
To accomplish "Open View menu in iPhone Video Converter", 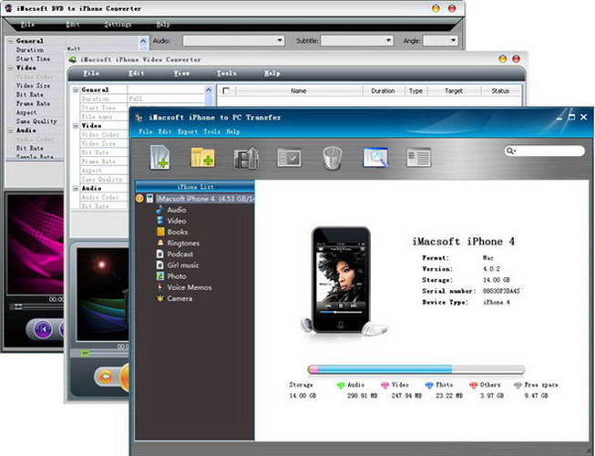I will tap(181, 73).
